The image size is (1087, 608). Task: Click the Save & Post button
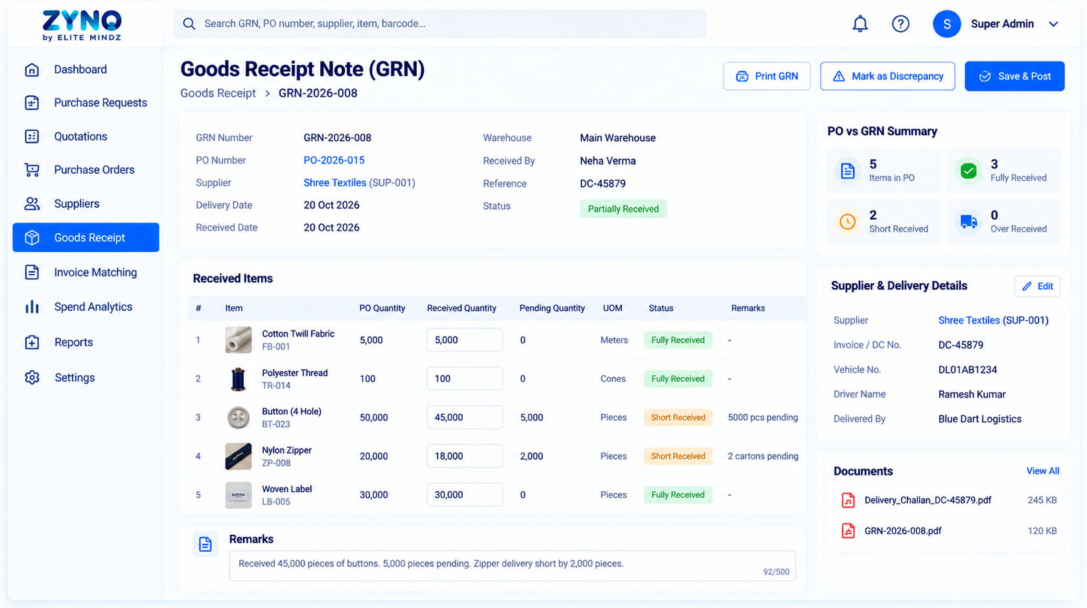point(1014,76)
